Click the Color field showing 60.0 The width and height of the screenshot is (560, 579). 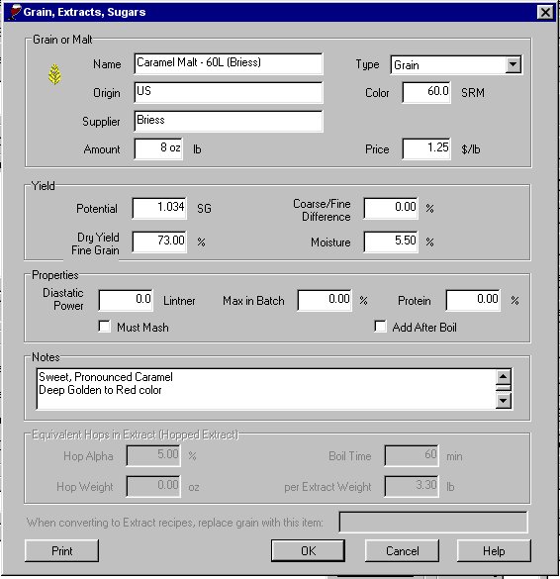click(426, 92)
